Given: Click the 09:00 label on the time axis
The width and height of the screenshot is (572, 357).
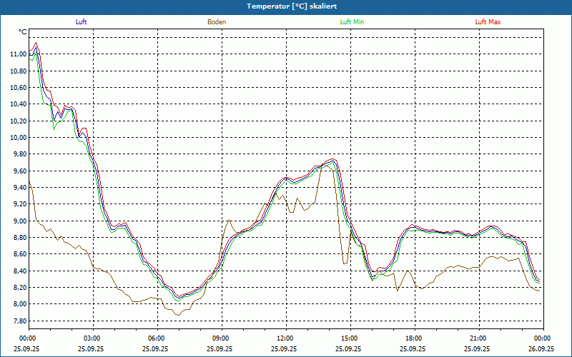Looking at the screenshot, I should [x=221, y=338].
